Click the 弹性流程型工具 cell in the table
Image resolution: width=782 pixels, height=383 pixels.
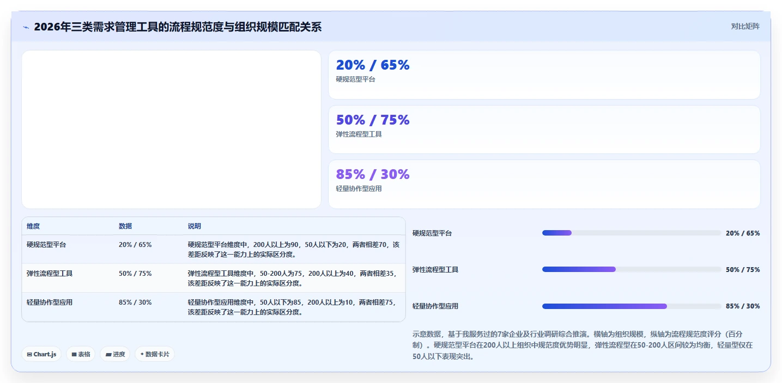tap(50, 274)
